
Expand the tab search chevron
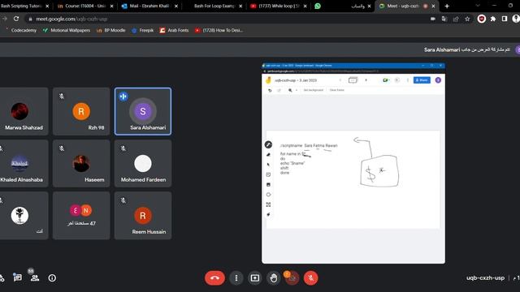tap(478, 6)
